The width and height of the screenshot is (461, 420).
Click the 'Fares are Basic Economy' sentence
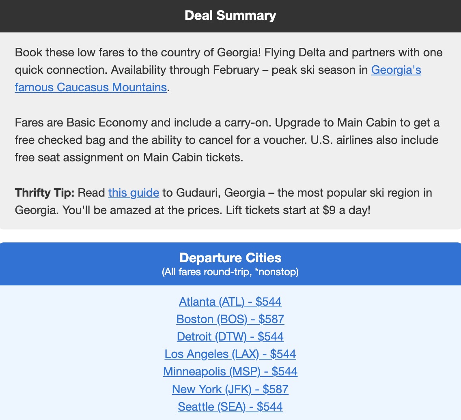(81, 122)
